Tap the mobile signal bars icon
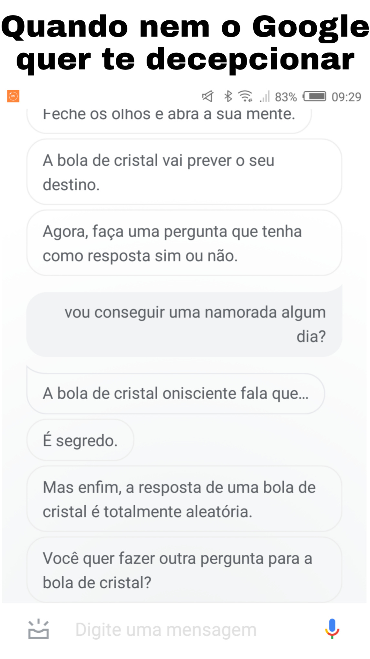This screenshot has height=659, width=370. point(265,96)
